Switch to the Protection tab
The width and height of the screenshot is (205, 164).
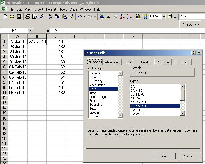pos(182,62)
